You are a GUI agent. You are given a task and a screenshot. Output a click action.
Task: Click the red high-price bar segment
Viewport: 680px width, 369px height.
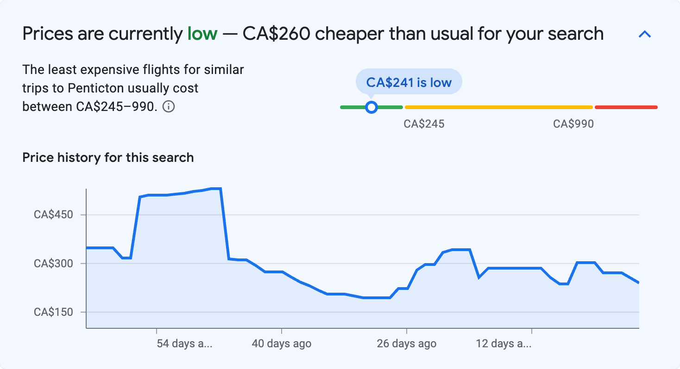[x=626, y=107]
